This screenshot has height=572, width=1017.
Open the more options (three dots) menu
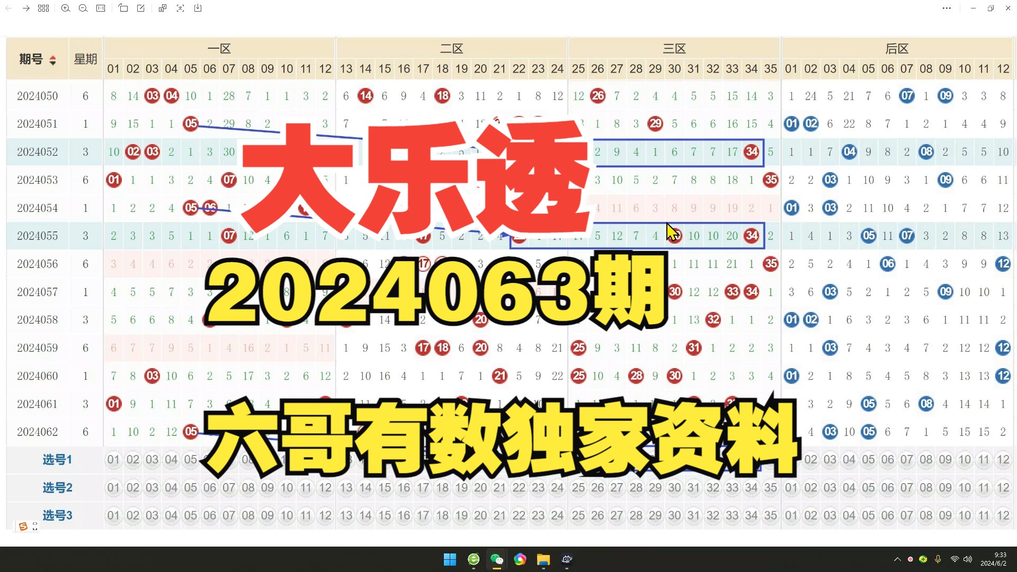pyautogui.click(x=947, y=8)
